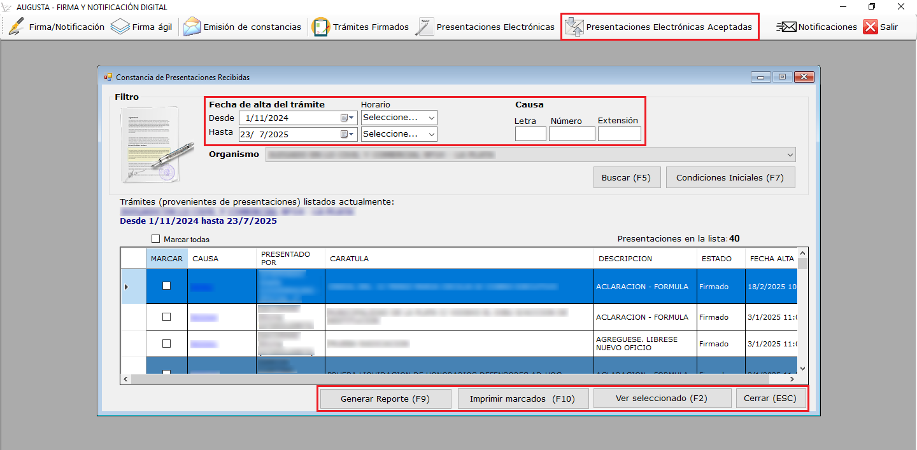Image resolution: width=917 pixels, height=450 pixels.
Task: Open the Emisión de constancias envelope icon
Action: [x=192, y=27]
